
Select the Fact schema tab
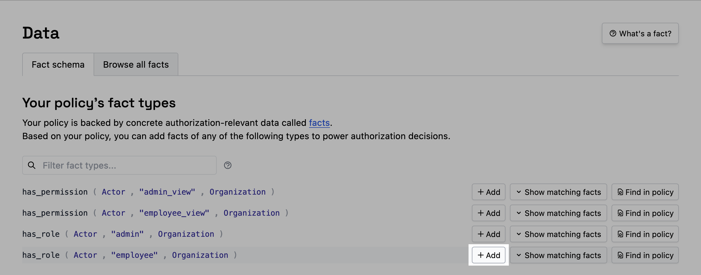[x=58, y=65]
